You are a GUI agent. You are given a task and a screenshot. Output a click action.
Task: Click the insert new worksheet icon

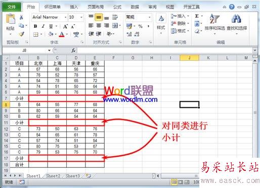click(x=89, y=176)
